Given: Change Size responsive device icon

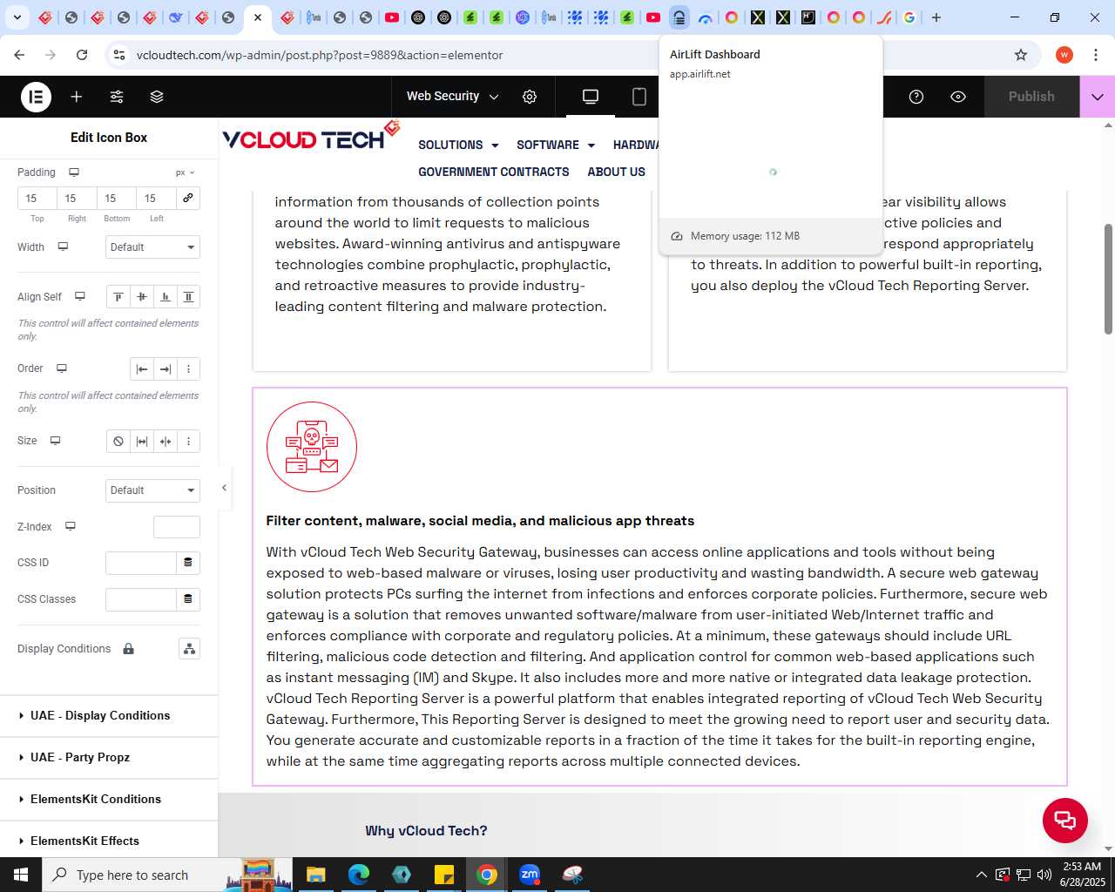Looking at the screenshot, I should [55, 441].
